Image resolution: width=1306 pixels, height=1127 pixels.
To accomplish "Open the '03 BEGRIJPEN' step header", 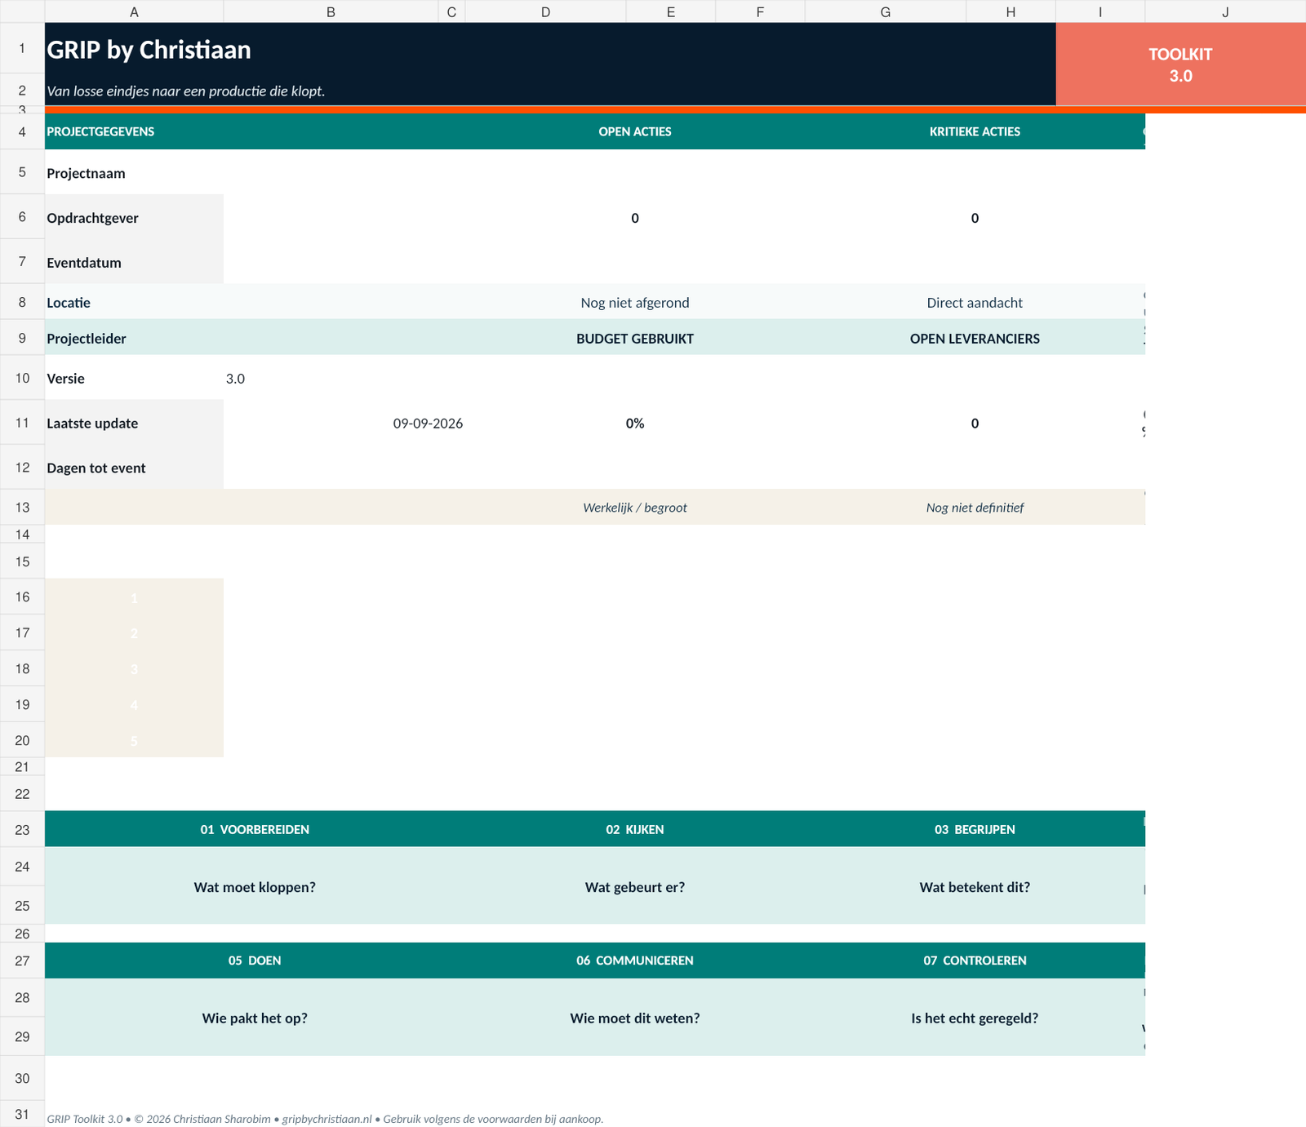I will [975, 829].
